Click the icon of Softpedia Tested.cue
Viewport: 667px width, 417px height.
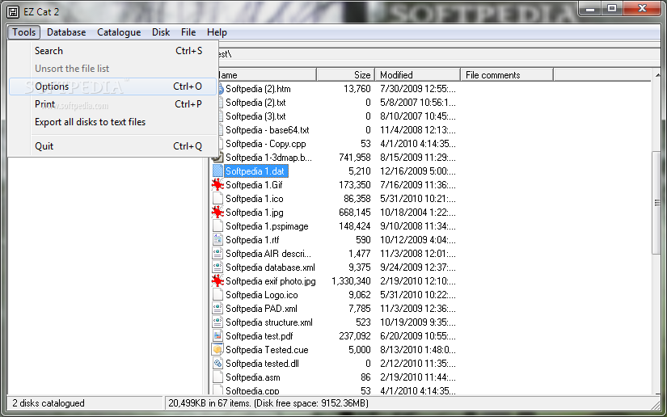[x=217, y=350]
